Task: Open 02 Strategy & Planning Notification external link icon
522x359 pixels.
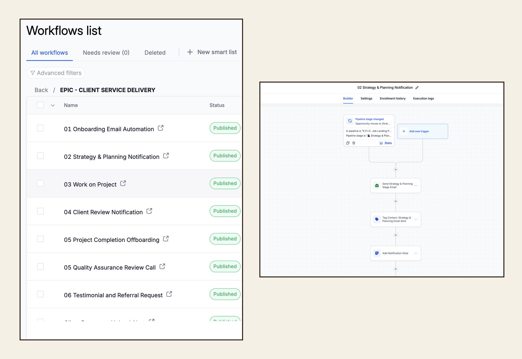Action: (x=166, y=156)
